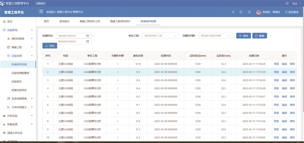The image size is (304, 143).
Task: Click the 2025-03-11 17:58:29 creation date cell
Action: click(x=254, y=64)
